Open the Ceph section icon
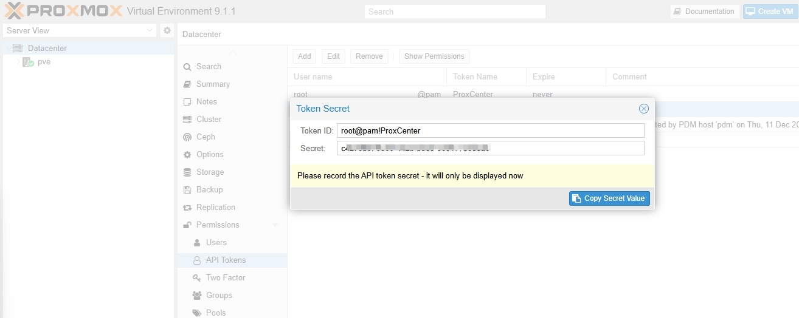Image resolution: width=799 pixels, height=318 pixels. point(187,137)
